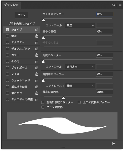Toggle lock icon for その他
This screenshot has height=151, width=123.
coord(37,61)
